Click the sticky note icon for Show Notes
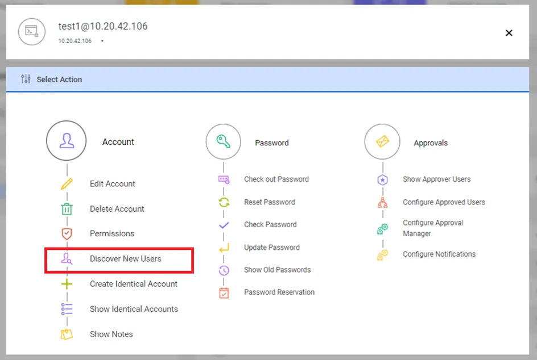Screen dimensions: 537x360 point(67,334)
